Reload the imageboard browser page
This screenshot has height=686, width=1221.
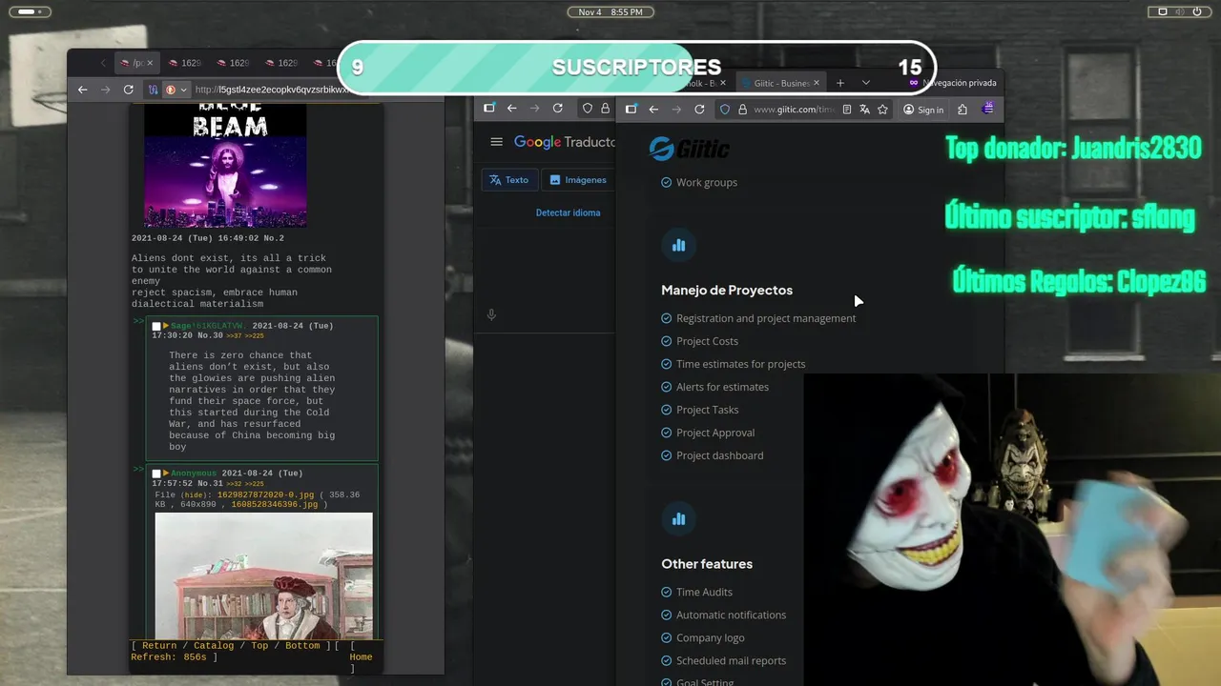click(129, 90)
